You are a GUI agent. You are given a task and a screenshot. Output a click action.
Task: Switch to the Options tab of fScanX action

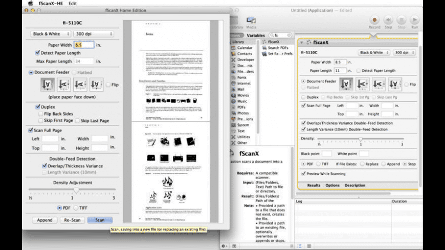(332, 185)
